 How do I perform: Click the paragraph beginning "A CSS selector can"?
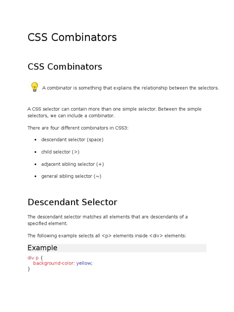click(114, 112)
